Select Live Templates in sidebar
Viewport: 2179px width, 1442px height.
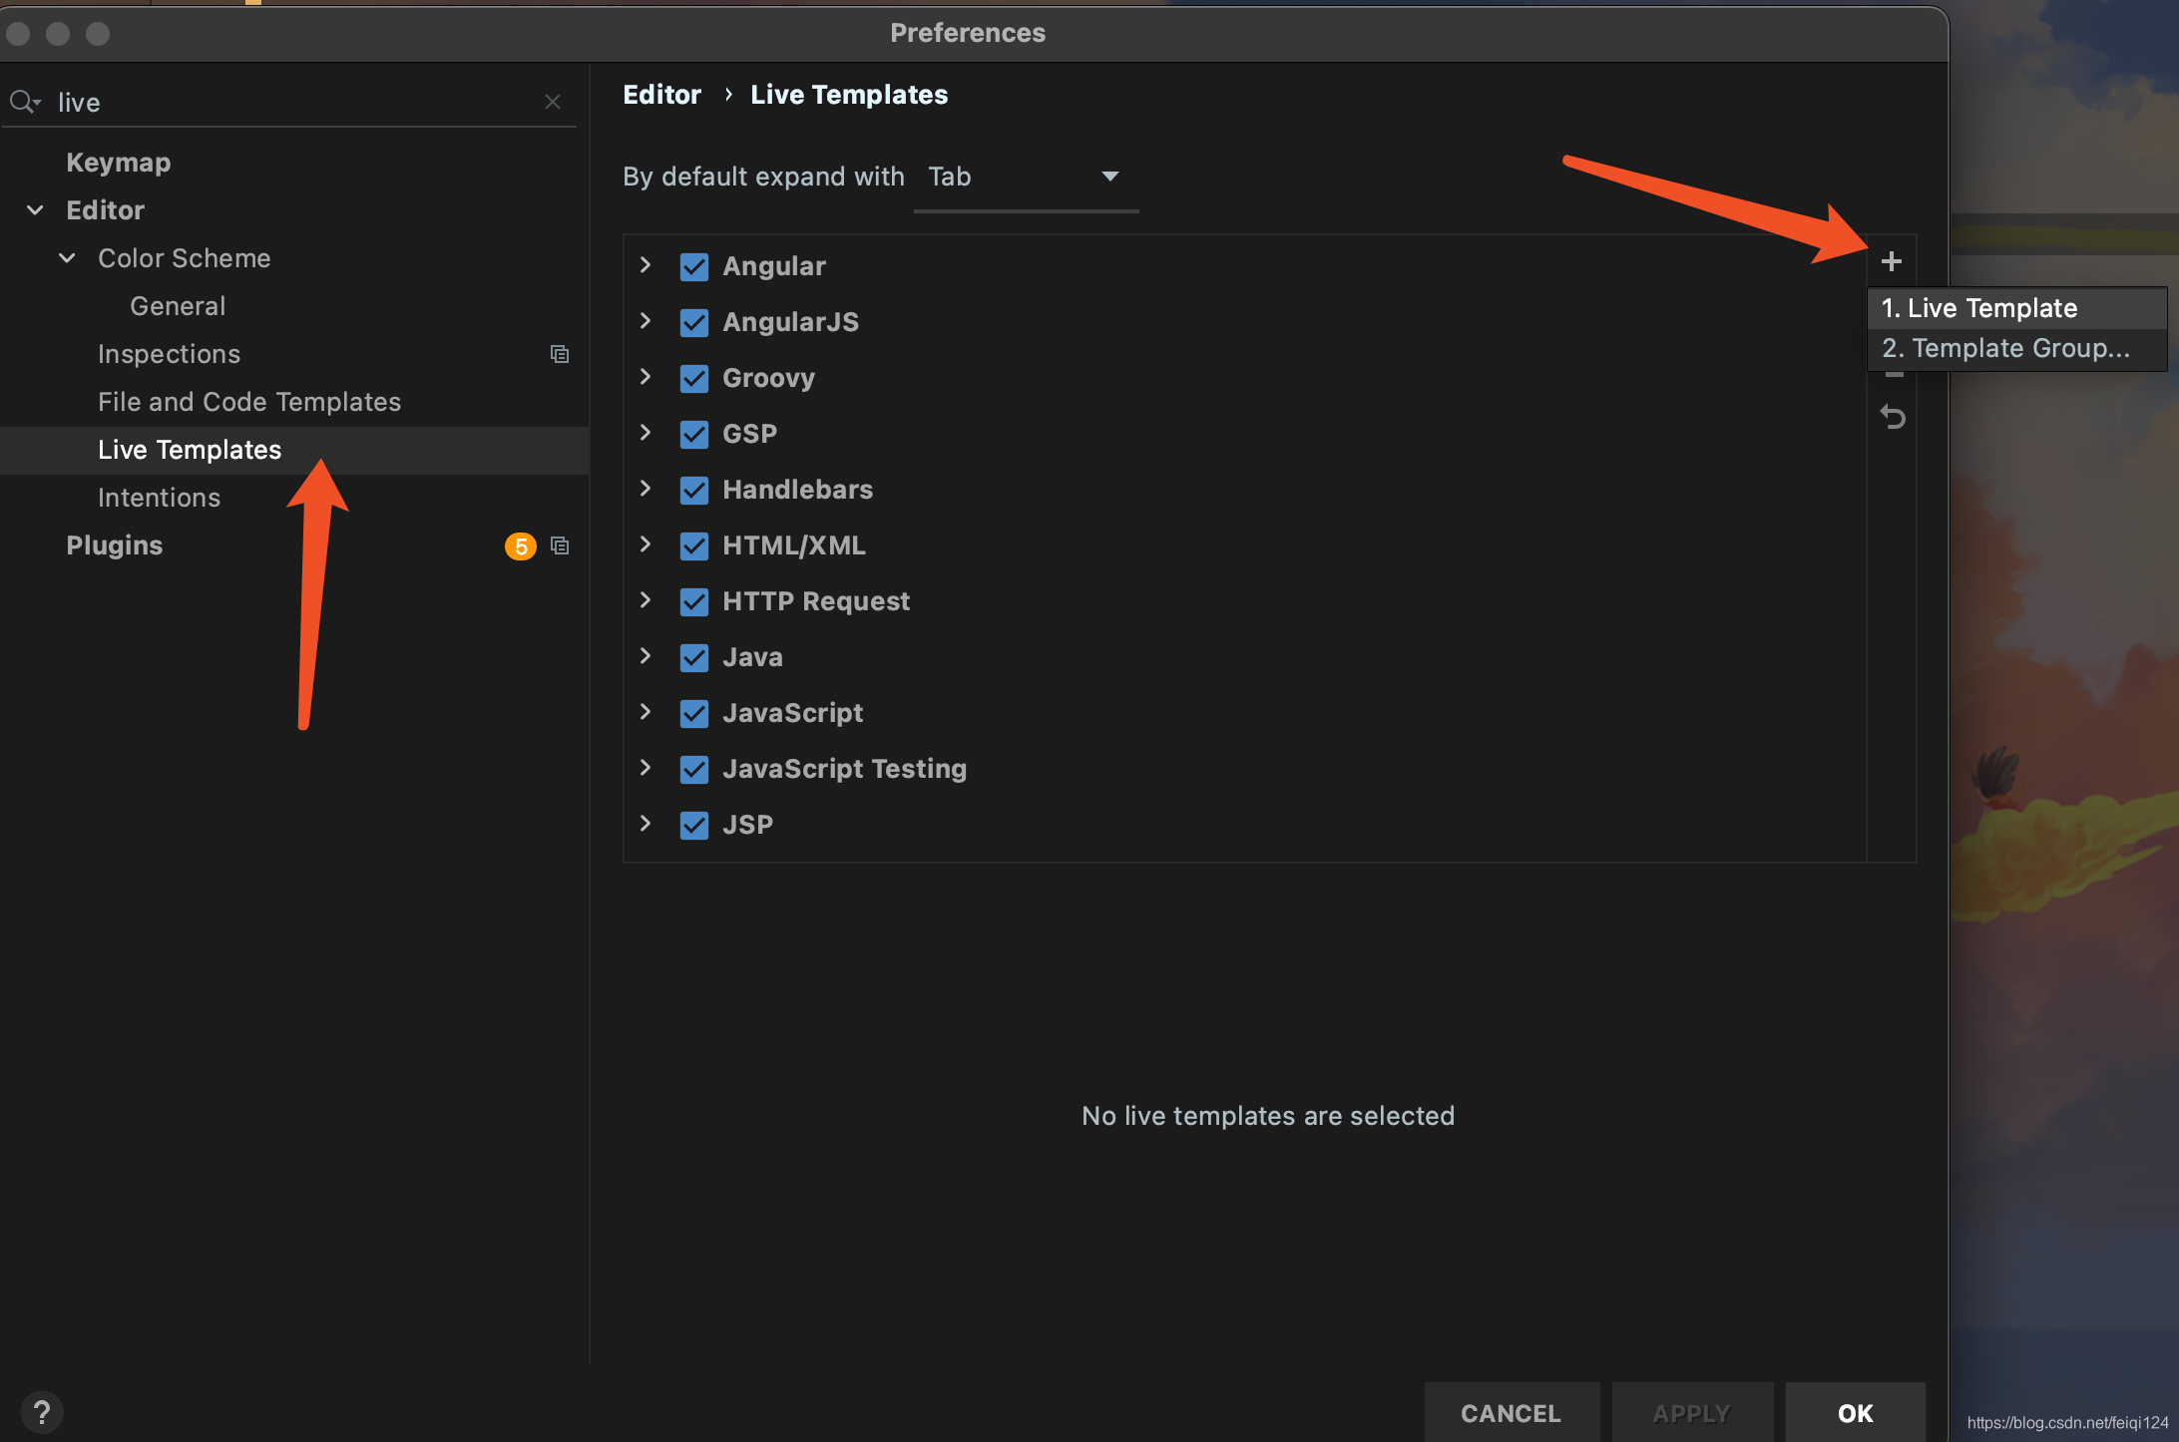[x=190, y=448]
